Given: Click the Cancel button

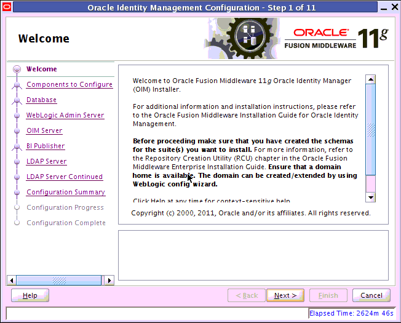Looking at the screenshot, I should (x=371, y=295).
